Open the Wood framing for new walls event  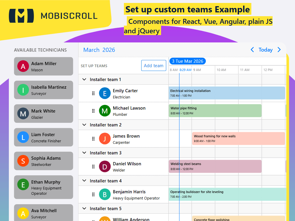(x=238, y=138)
